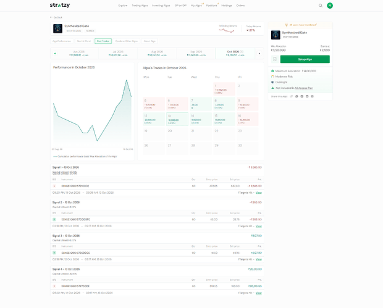Screen dimensions: 383x308
Task: Switch to the About Algo tab
Action: [149, 41]
